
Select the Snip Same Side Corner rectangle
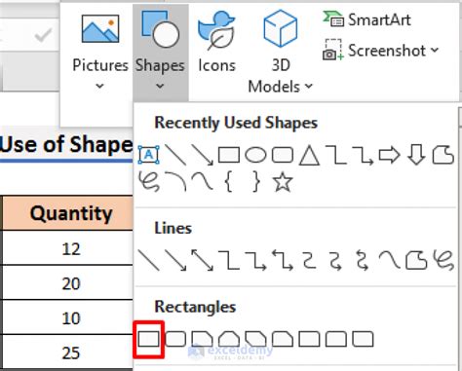(x=229, y=339)
